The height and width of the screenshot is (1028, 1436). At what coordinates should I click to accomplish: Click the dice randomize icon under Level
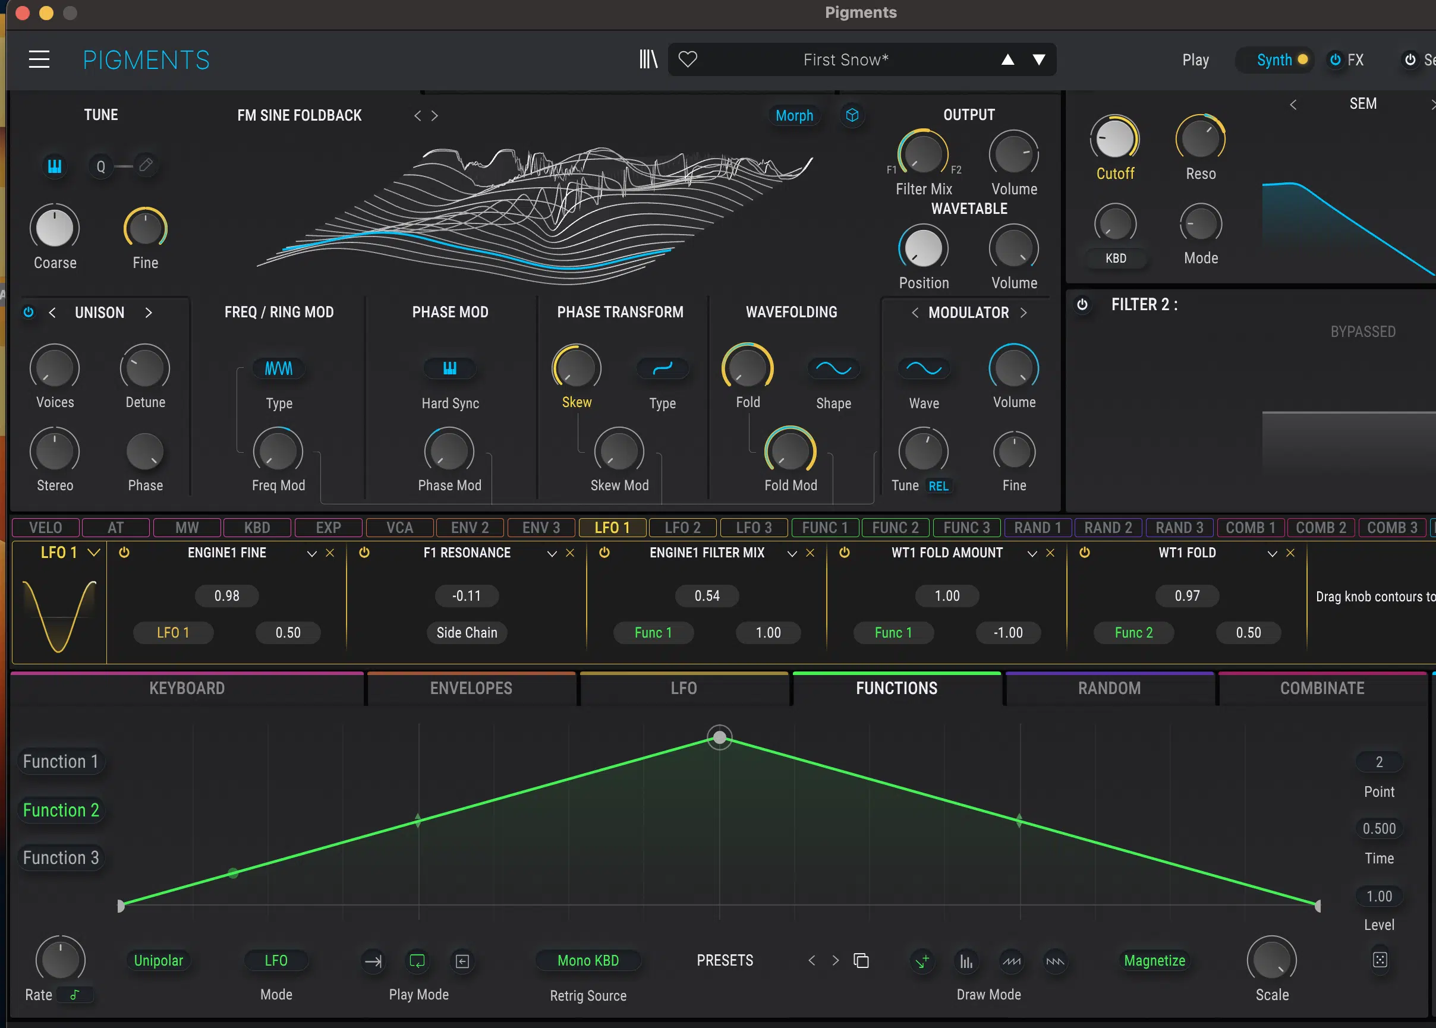(x=1380, y=960)
